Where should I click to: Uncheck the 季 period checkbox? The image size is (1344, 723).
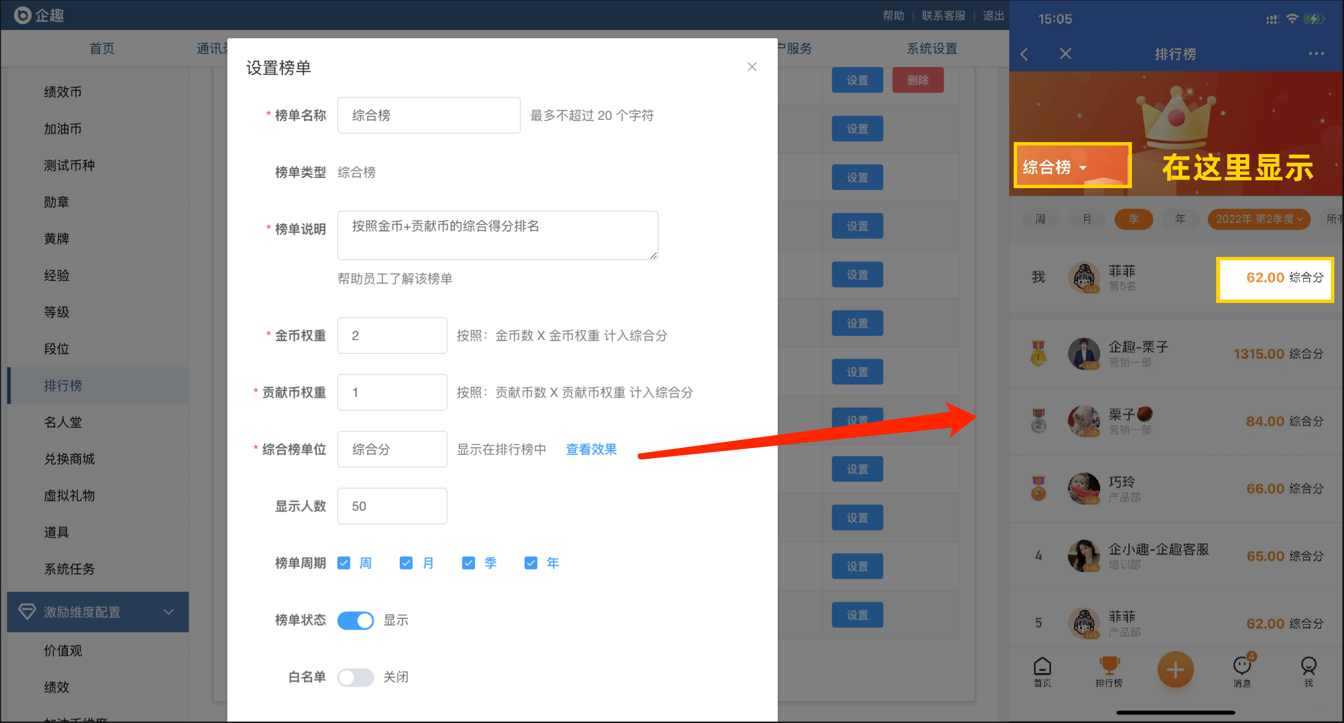(468, 563)
